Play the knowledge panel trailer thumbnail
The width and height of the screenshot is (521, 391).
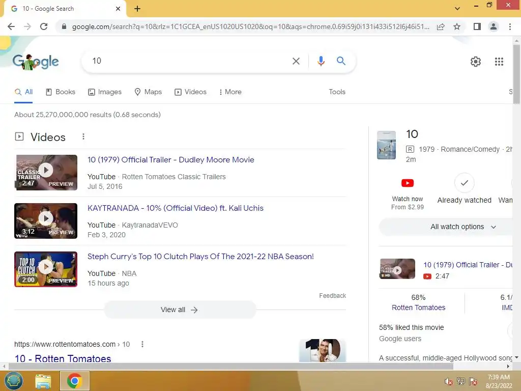pos(397,269)
